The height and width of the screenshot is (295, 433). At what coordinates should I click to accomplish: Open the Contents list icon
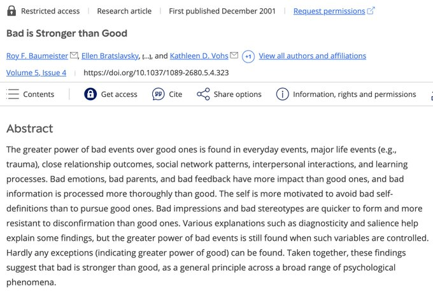pyautogui.click(x=13, y=94)
